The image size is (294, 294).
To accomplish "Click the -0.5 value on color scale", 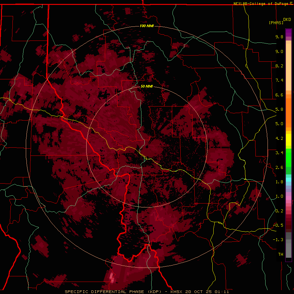I will click(x=278, y=225).
